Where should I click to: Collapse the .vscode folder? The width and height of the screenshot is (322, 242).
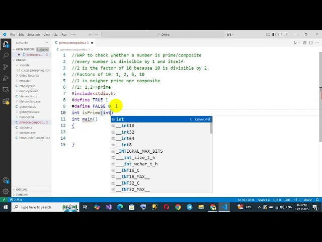coord(31,65)
